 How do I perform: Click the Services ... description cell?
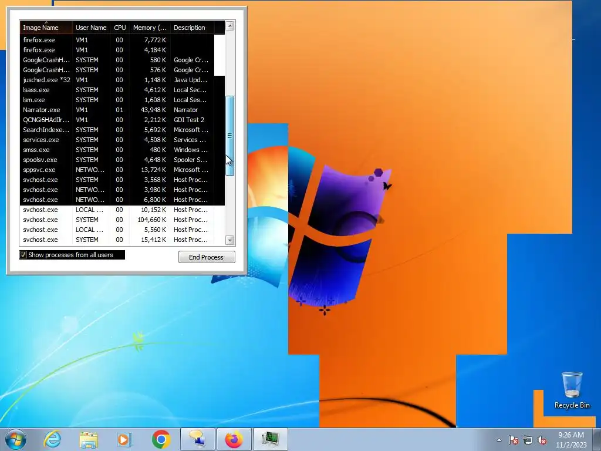[x=190, y=140]
